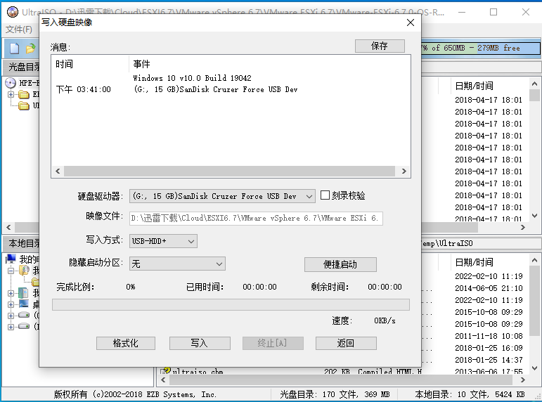Viewport: 542px width, 402px height.
Task: Click the first disk drive icon in local tree
Action: 24,316
